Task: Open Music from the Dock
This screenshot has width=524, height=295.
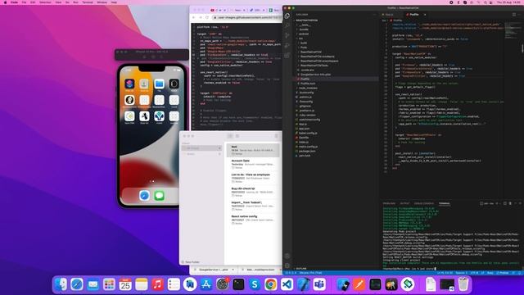Action: coord(157,284)
